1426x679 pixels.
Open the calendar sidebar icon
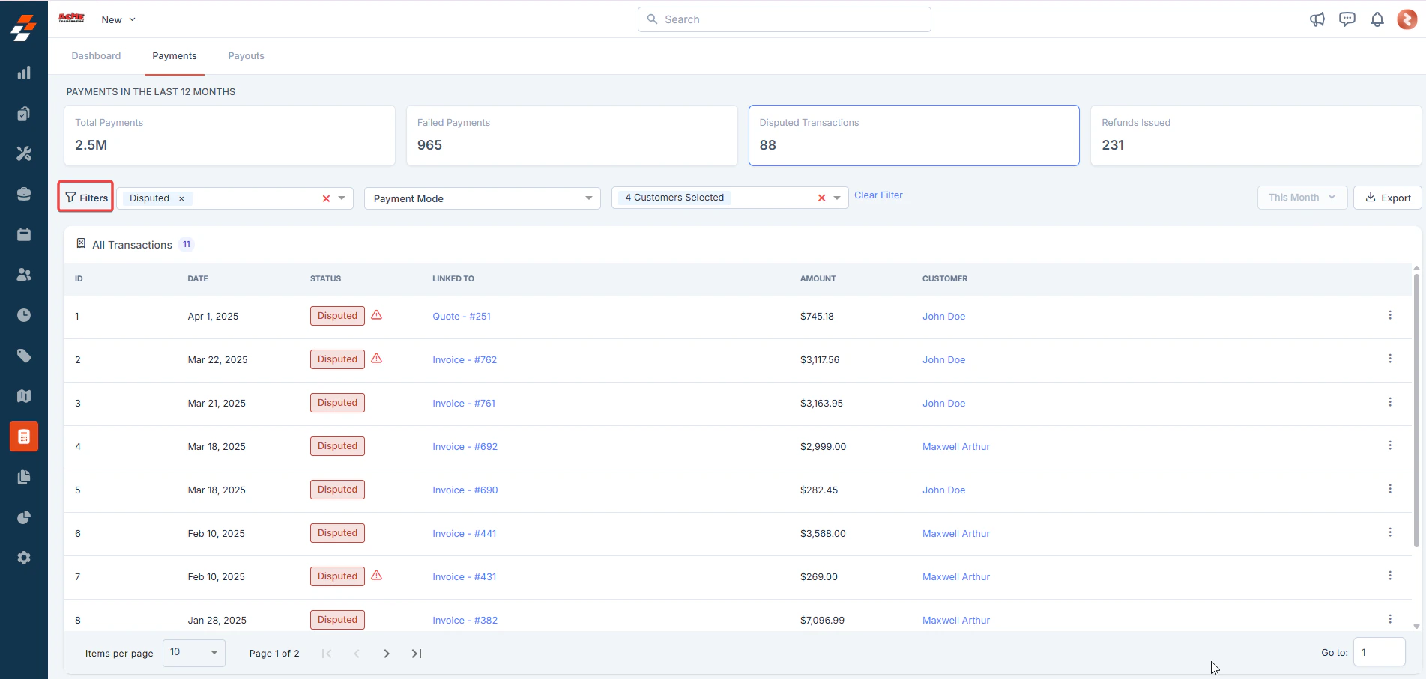click(x=24, y=234)
